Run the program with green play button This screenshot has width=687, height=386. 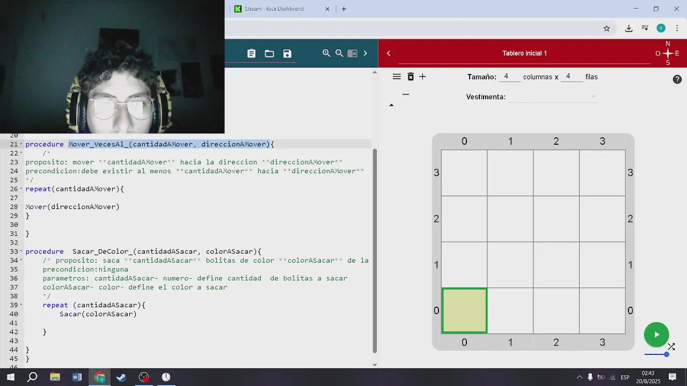656,335
